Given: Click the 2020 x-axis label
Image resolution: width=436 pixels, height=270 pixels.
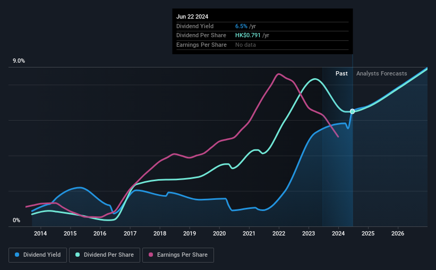Looking at the screenshot, I should coord(219,233).
